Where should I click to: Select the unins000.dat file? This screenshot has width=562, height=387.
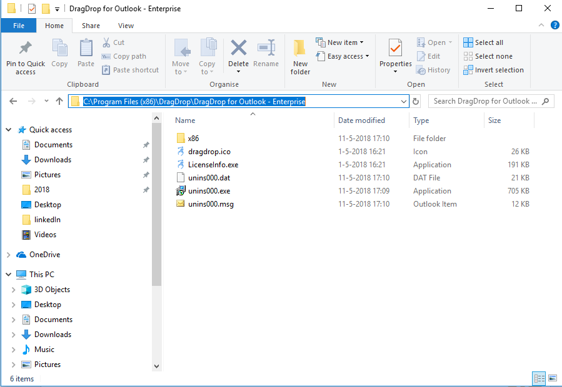point(209,177)
